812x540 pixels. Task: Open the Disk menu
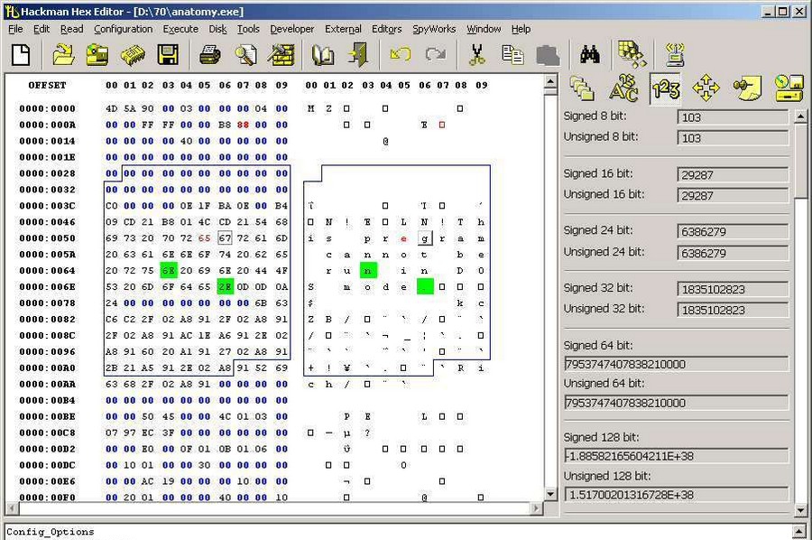(217, 29)
